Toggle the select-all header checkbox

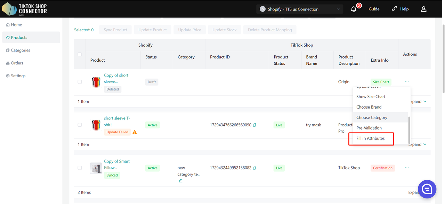(80, 54)
